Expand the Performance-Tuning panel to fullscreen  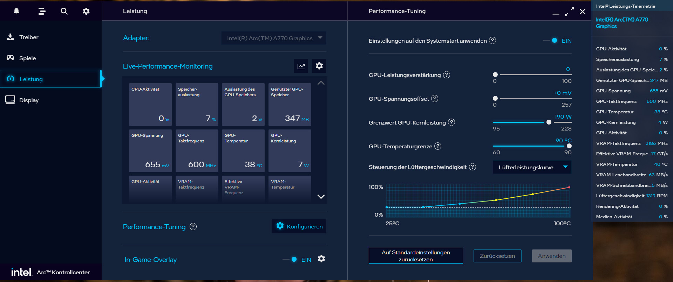pos(570,12)
